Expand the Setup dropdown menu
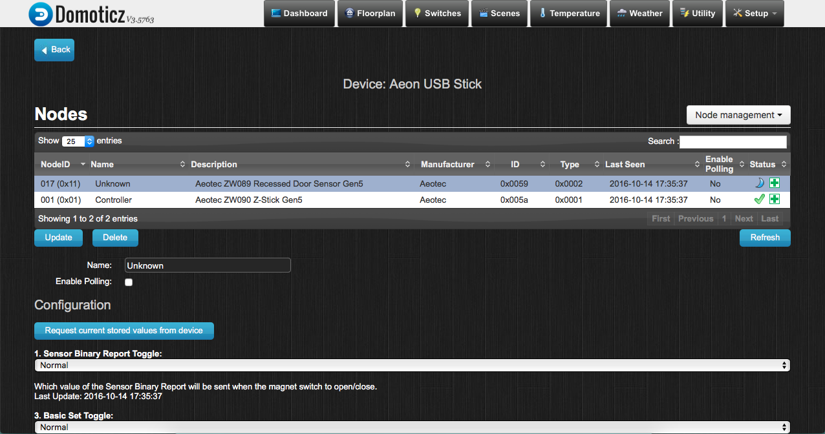 755,13
